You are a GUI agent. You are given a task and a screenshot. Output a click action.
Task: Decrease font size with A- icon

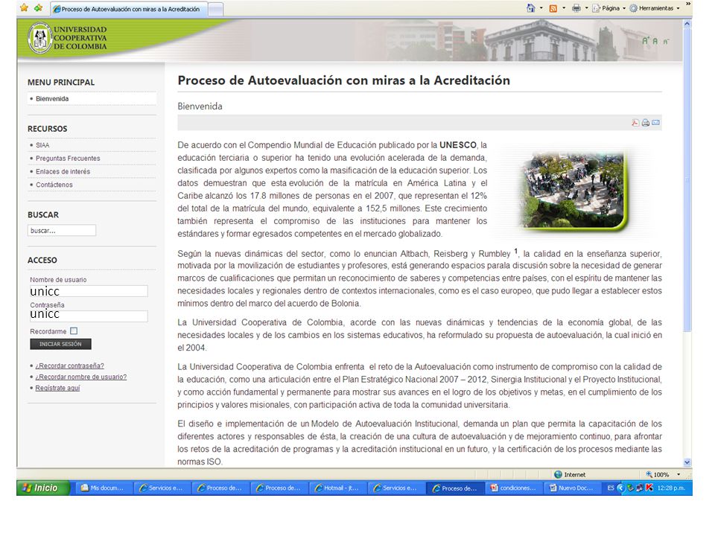click(666, 42)
